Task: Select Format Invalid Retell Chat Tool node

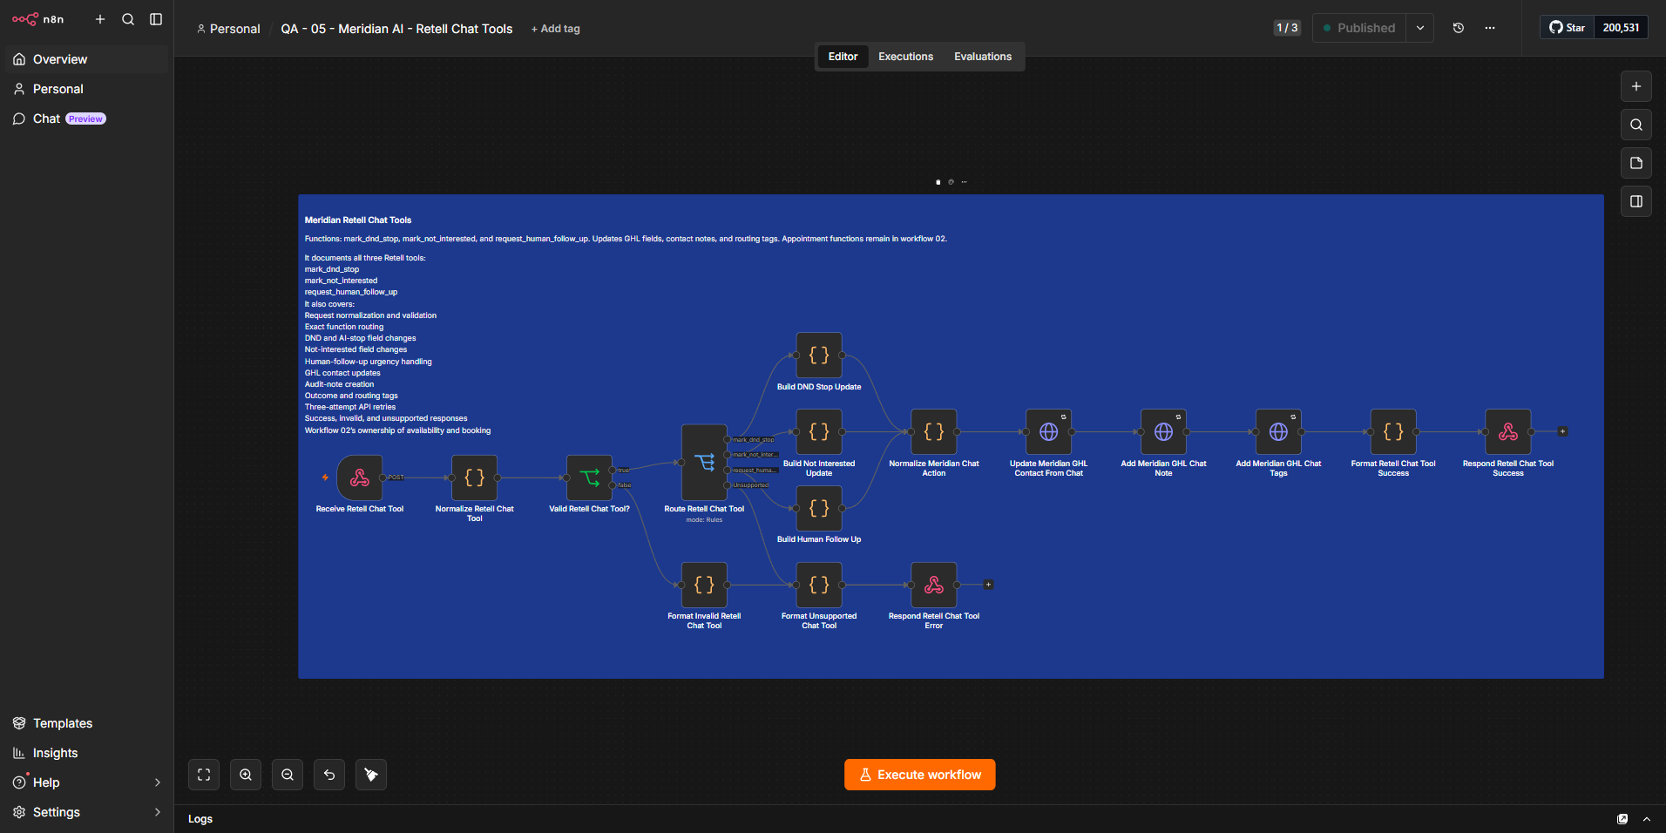Action: 704,585
